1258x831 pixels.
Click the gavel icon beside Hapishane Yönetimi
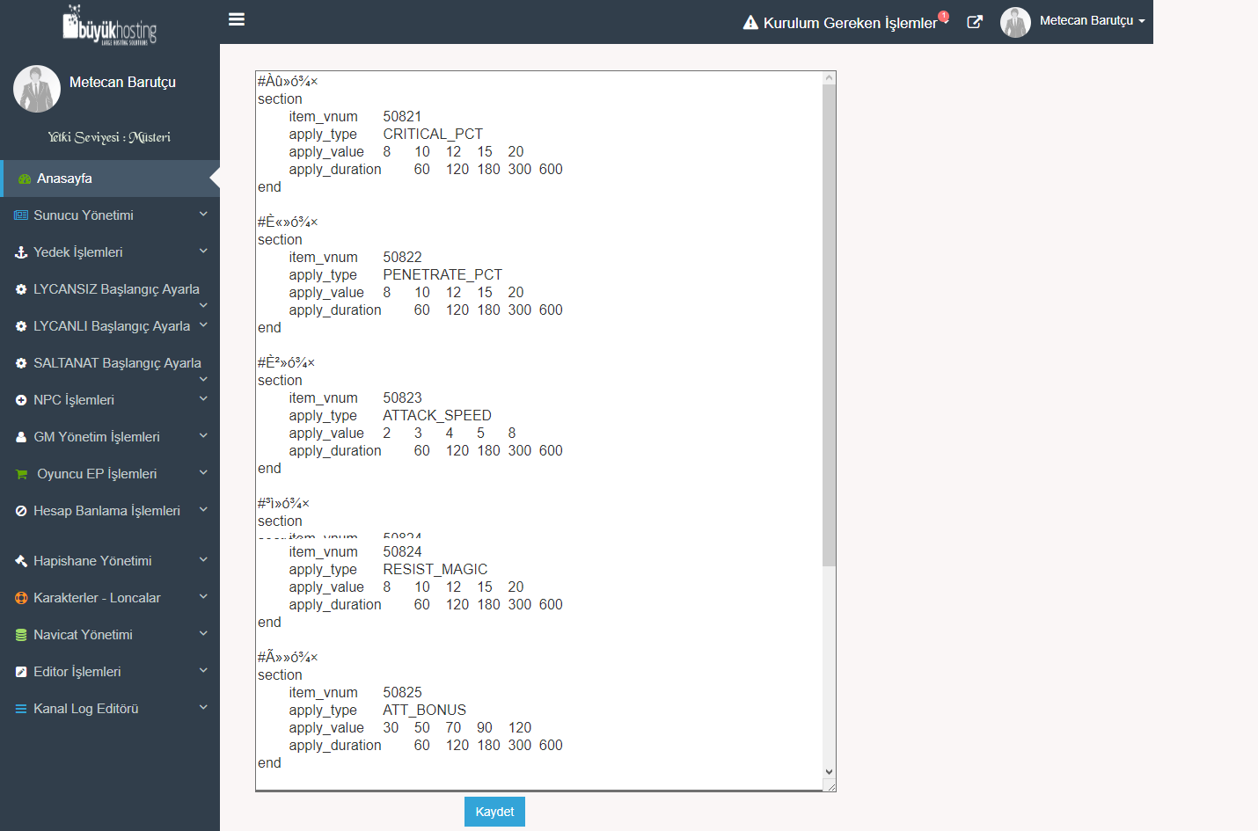21,561
